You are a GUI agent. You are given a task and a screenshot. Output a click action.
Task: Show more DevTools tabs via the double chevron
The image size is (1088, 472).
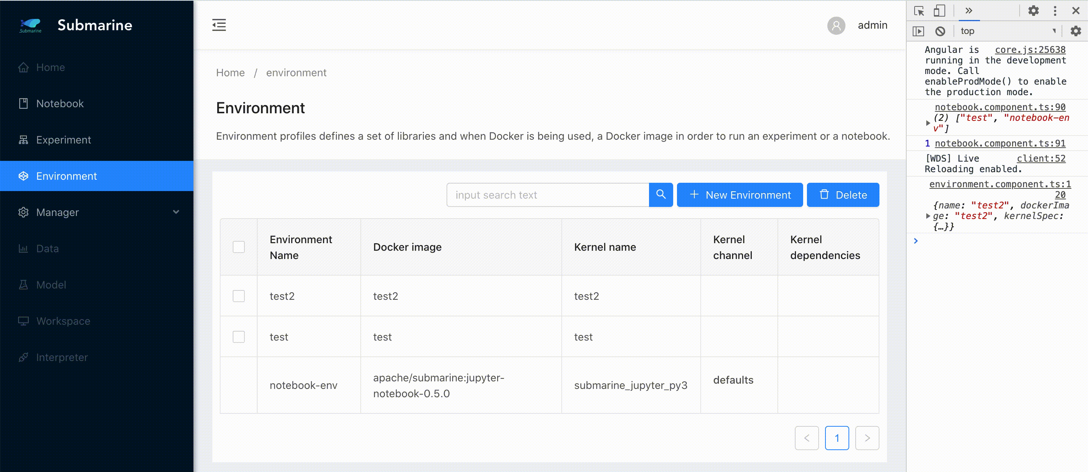click(x=969, y=11)
